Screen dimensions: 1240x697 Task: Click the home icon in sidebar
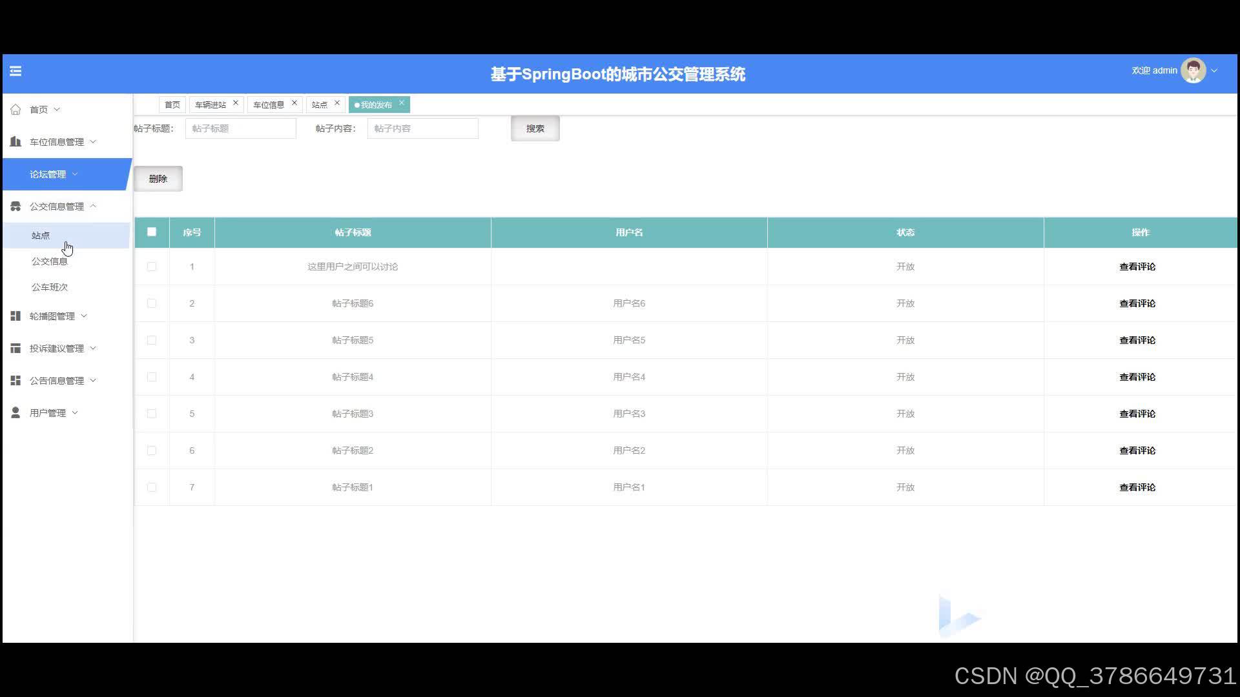[x=15, y=110]
